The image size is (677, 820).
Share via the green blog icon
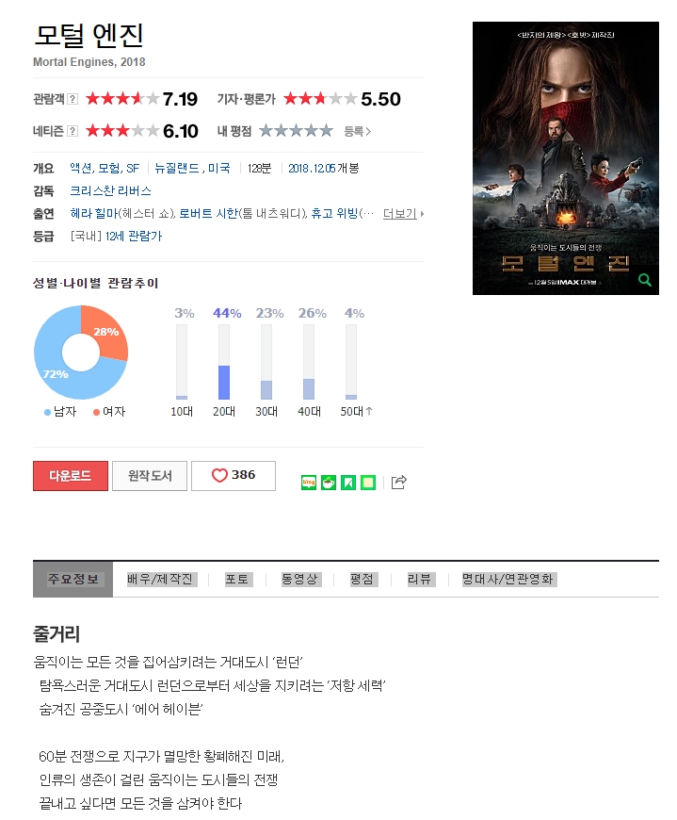click(309, 483)
